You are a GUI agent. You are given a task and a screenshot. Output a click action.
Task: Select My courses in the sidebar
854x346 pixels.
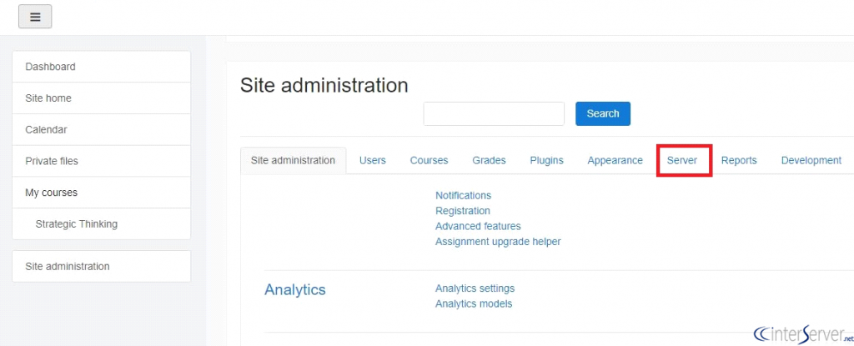click(x=101, y=193)
